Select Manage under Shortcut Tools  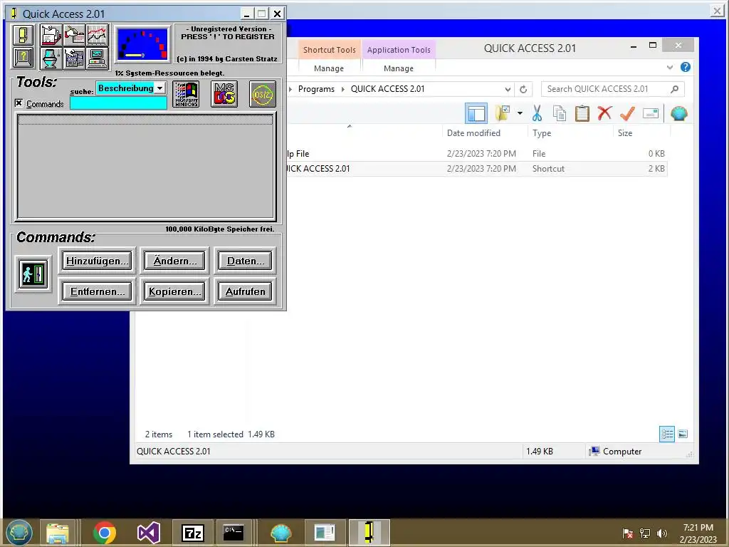click(x=329, y=68)
